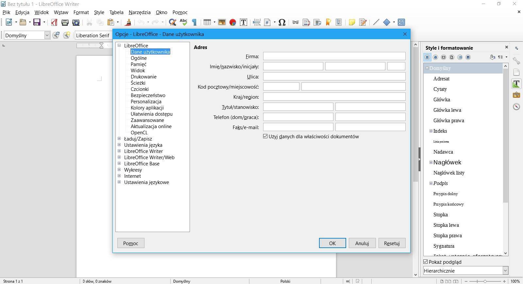
Task: Click the Open file folder icon
Action: [x=23, y=22]
